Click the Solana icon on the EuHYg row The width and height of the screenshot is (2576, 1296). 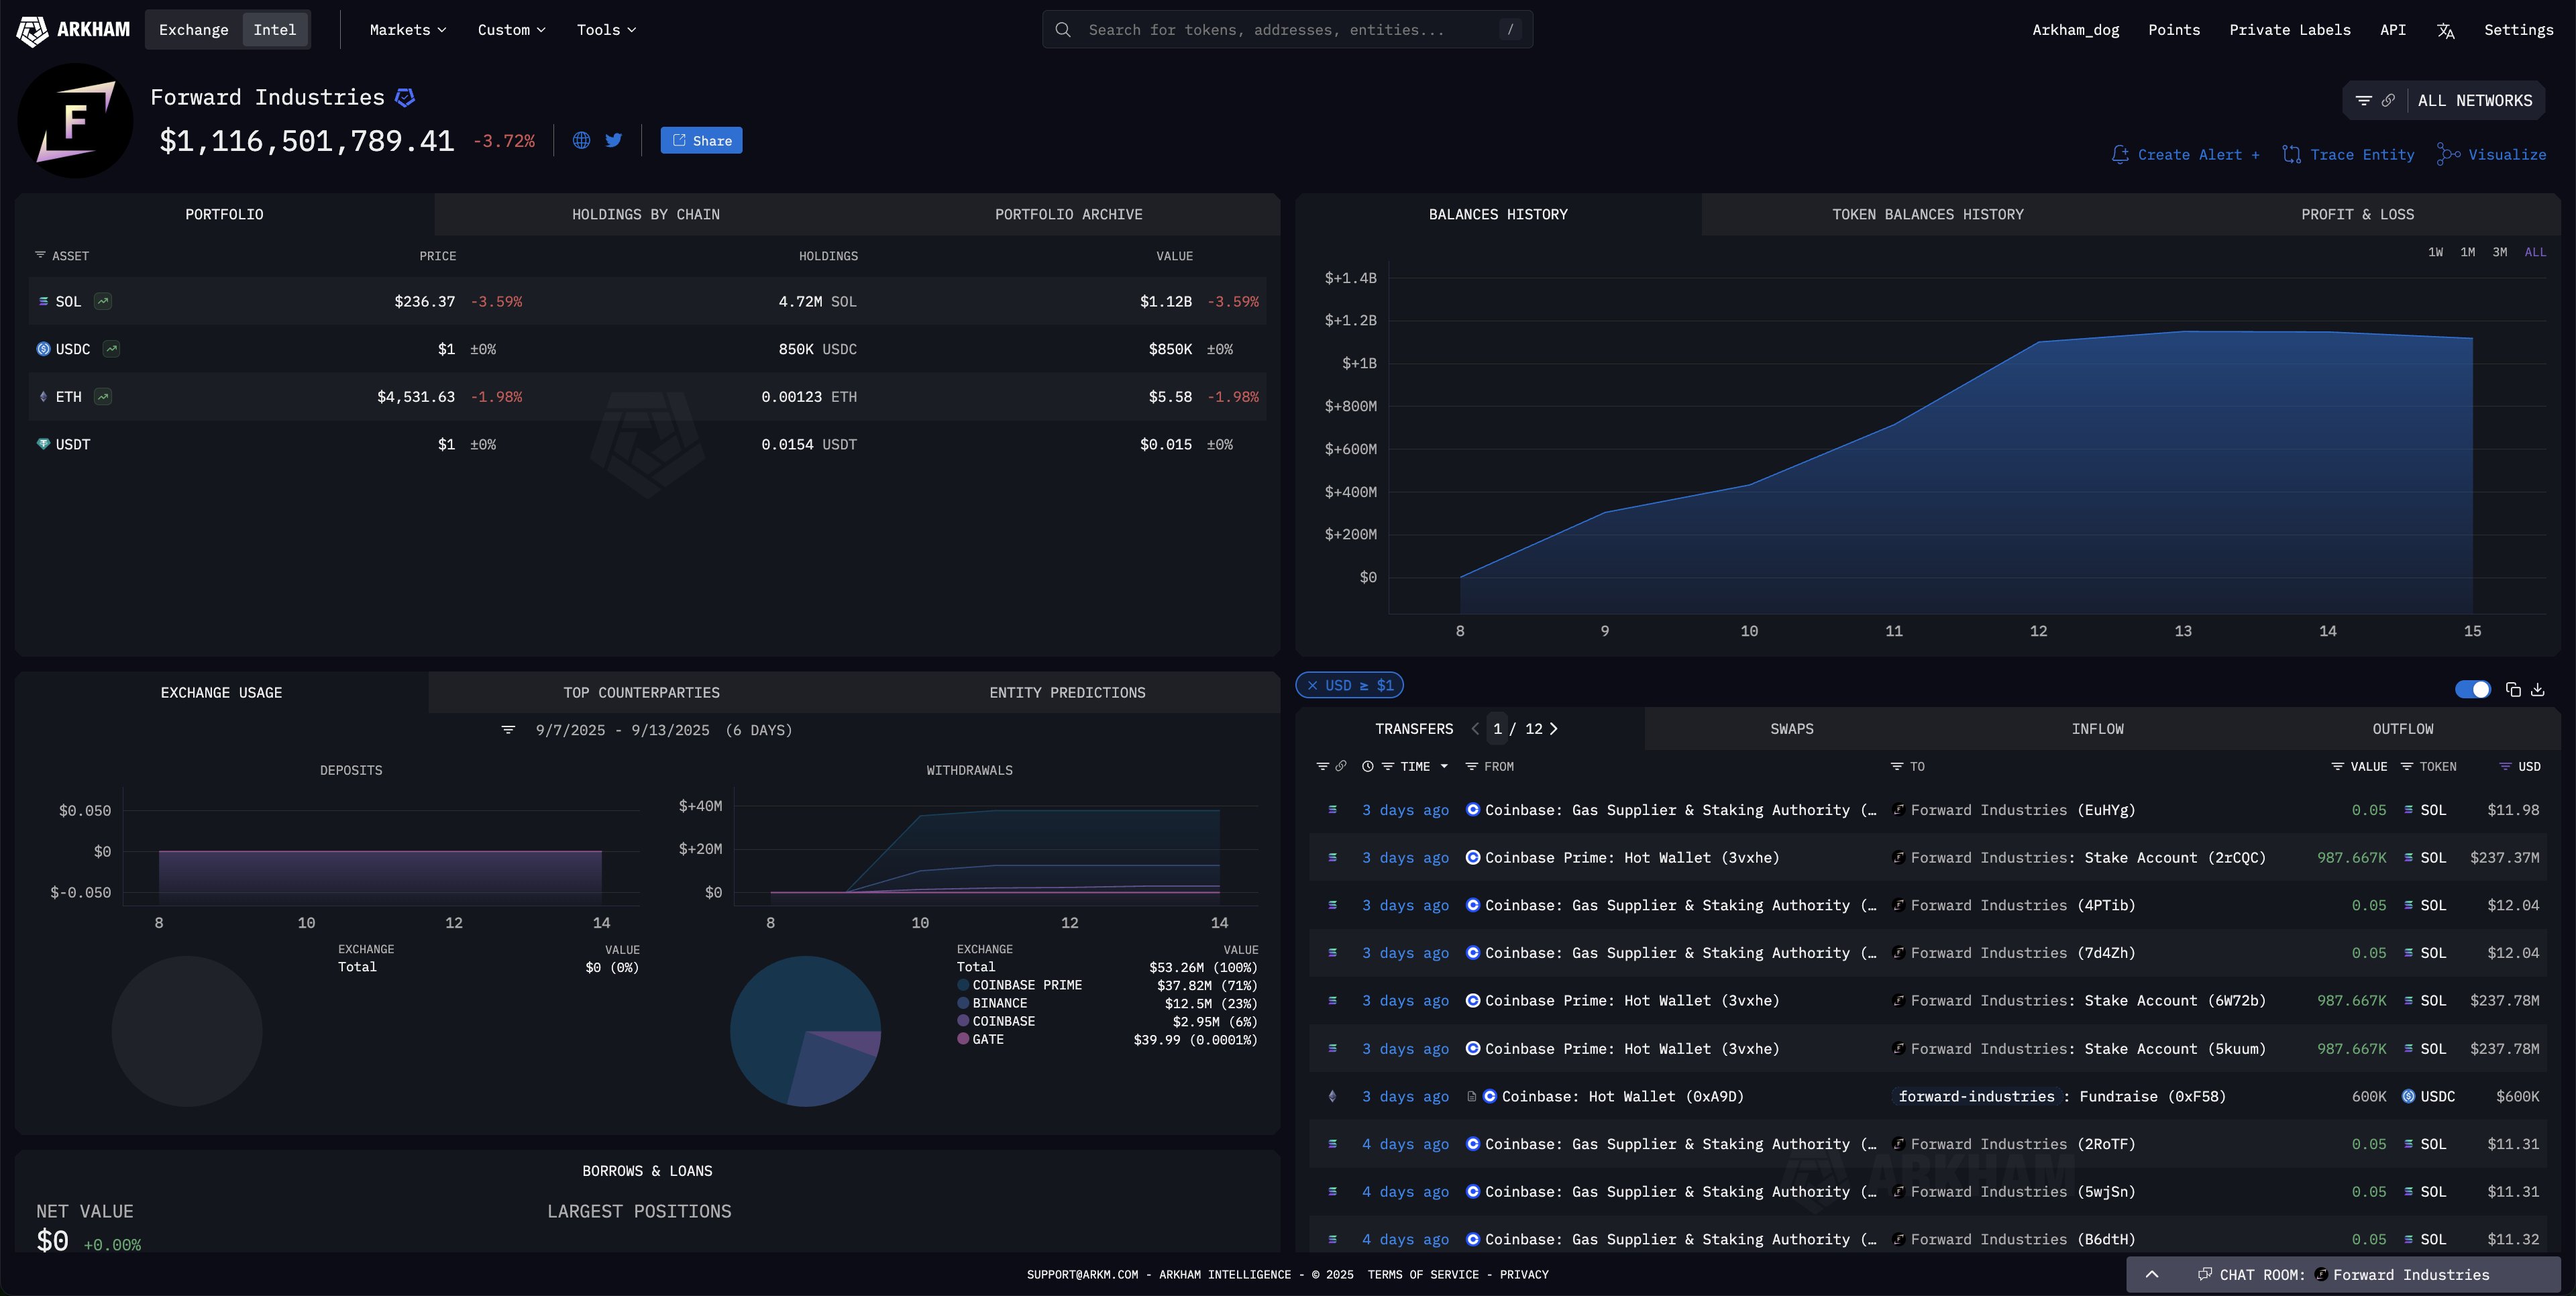click(1332, 810)
